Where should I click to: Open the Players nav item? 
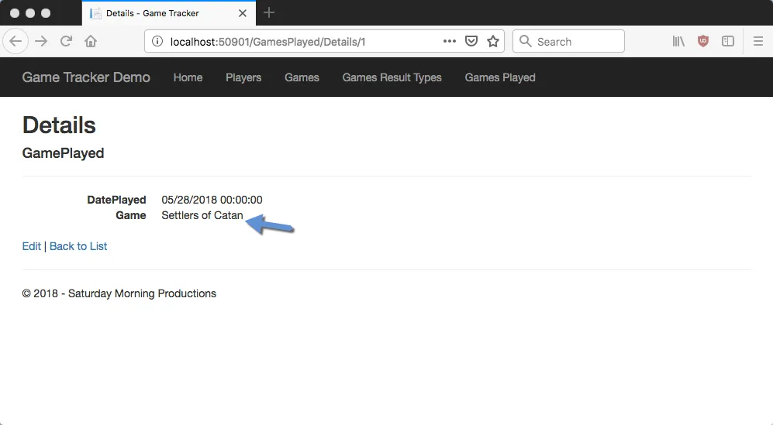pyautogui.click(x=243, y=77)
